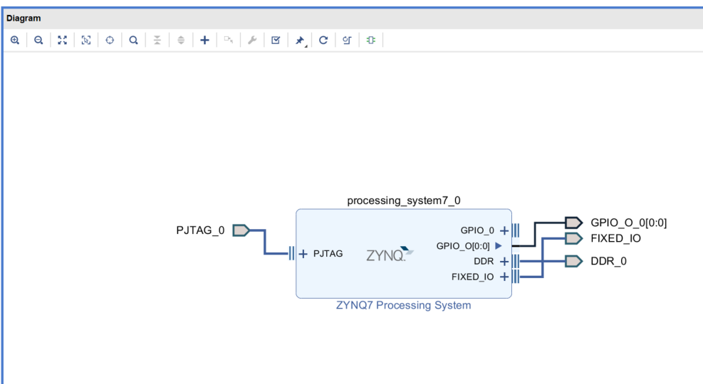703x384 pixels.
Task: Expand the FIXED_IO interface on the block
Action: (x=504, y=277)
